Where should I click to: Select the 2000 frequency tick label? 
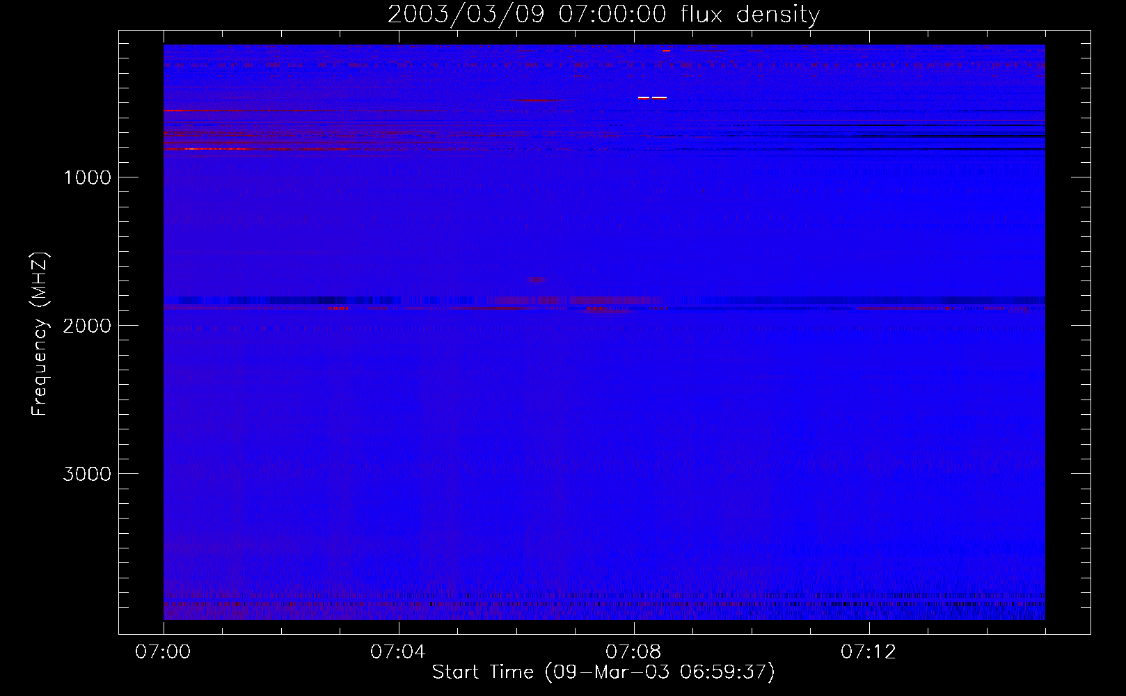[87, 326]
